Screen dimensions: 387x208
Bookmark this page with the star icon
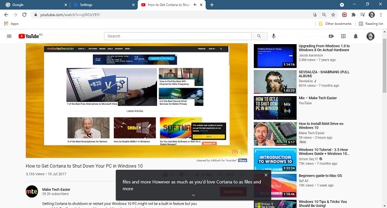click(333, 15)
